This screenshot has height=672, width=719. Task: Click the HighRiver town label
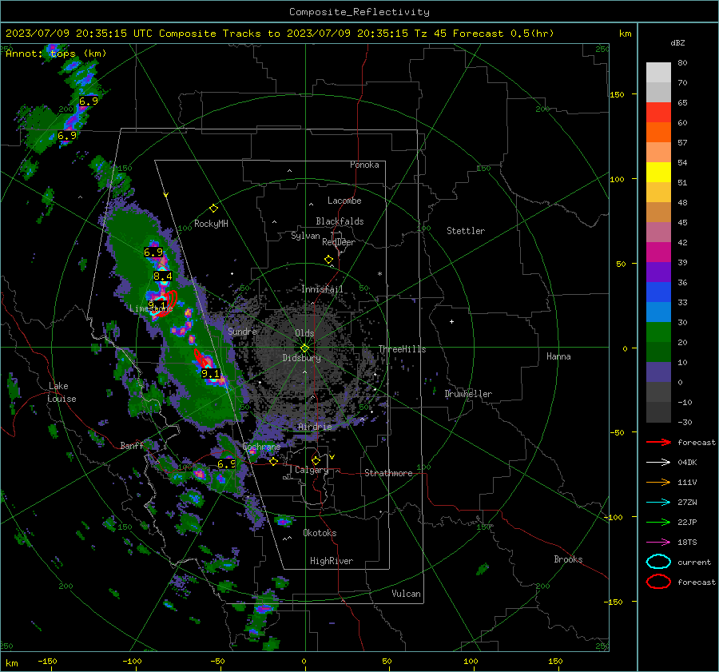coord(332,561)
